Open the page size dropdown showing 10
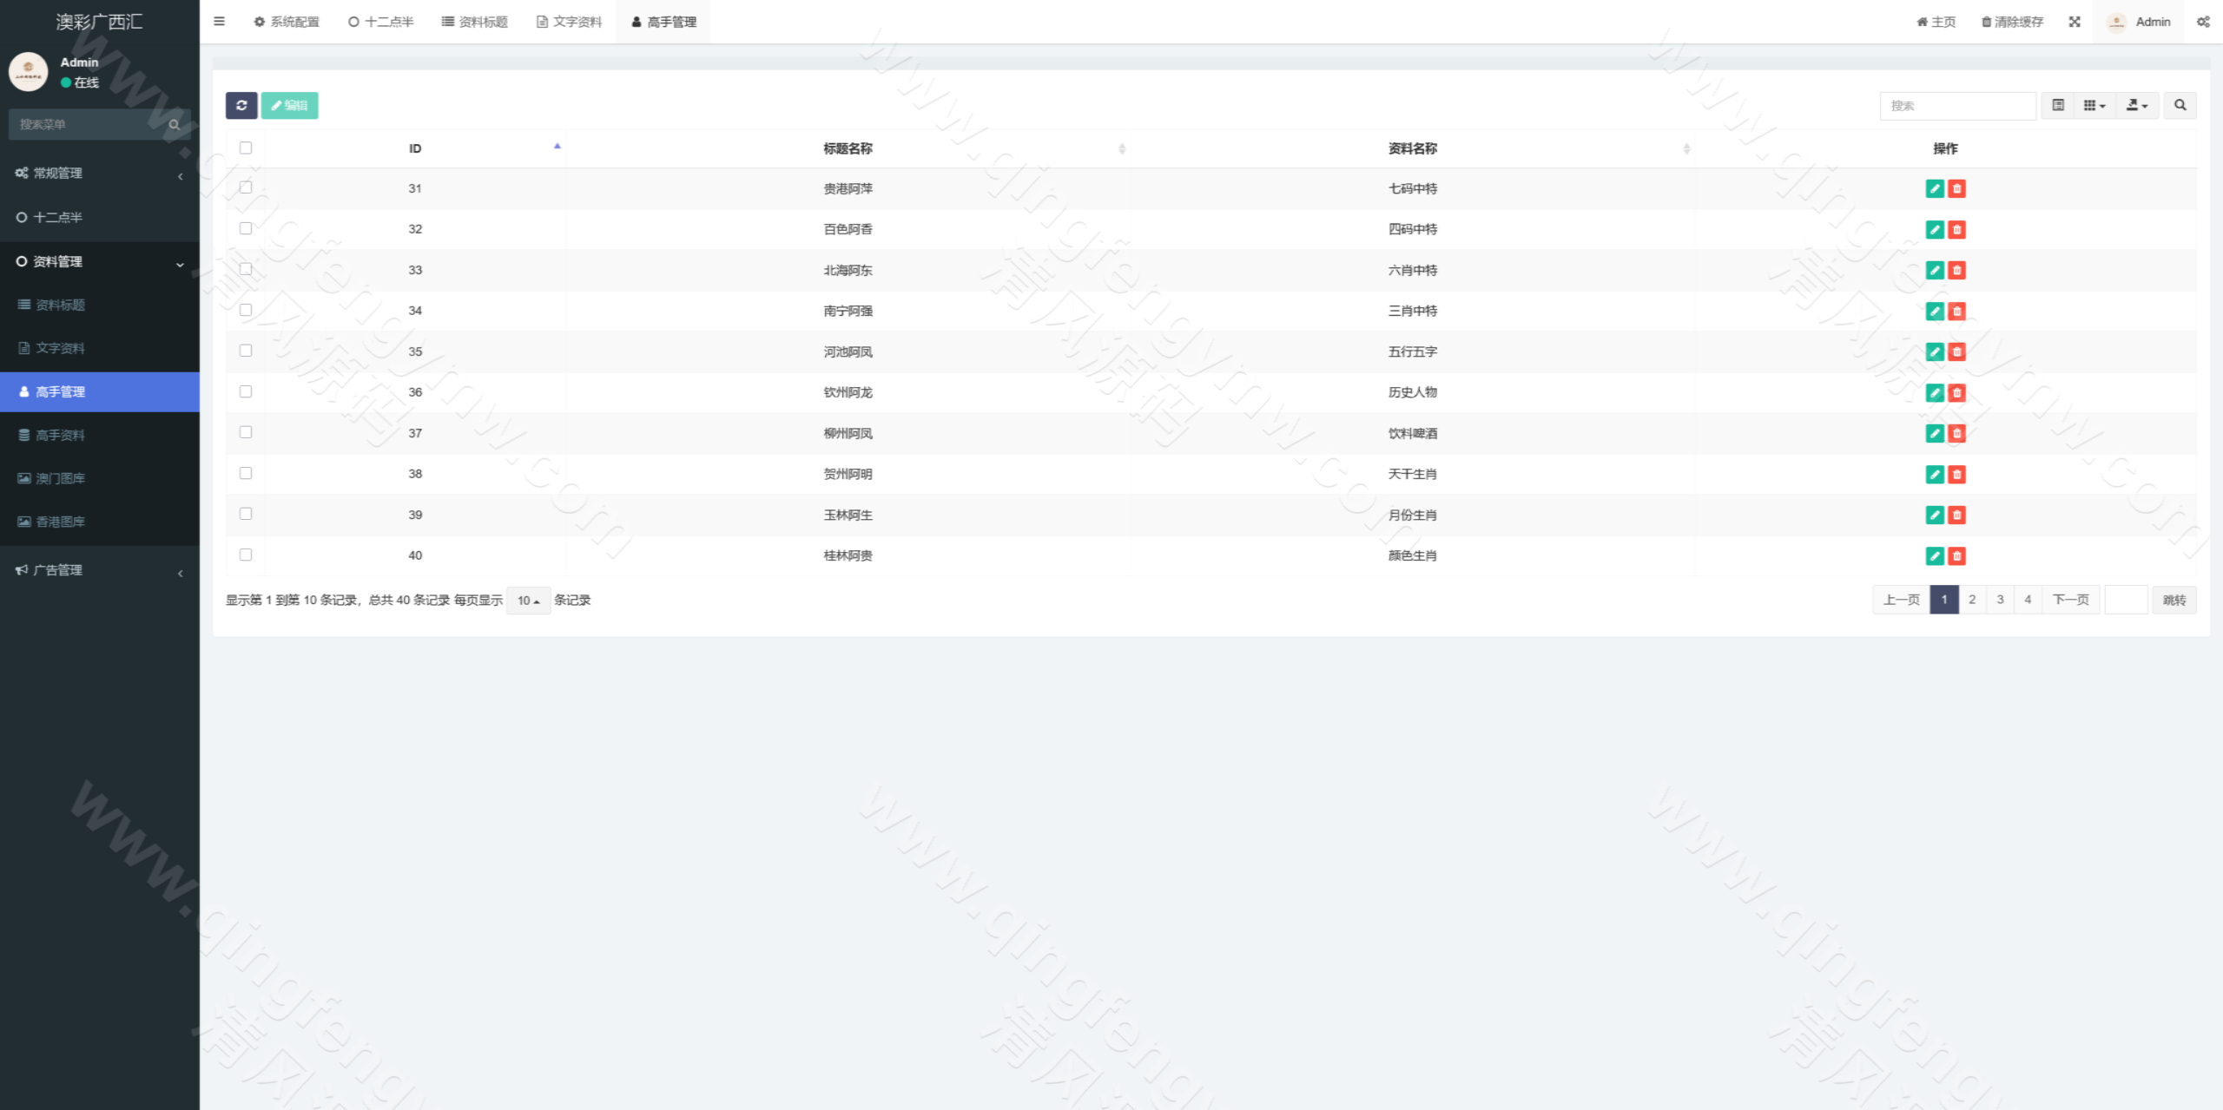The image size is (2223, 1110). click(x=528, y=601)
